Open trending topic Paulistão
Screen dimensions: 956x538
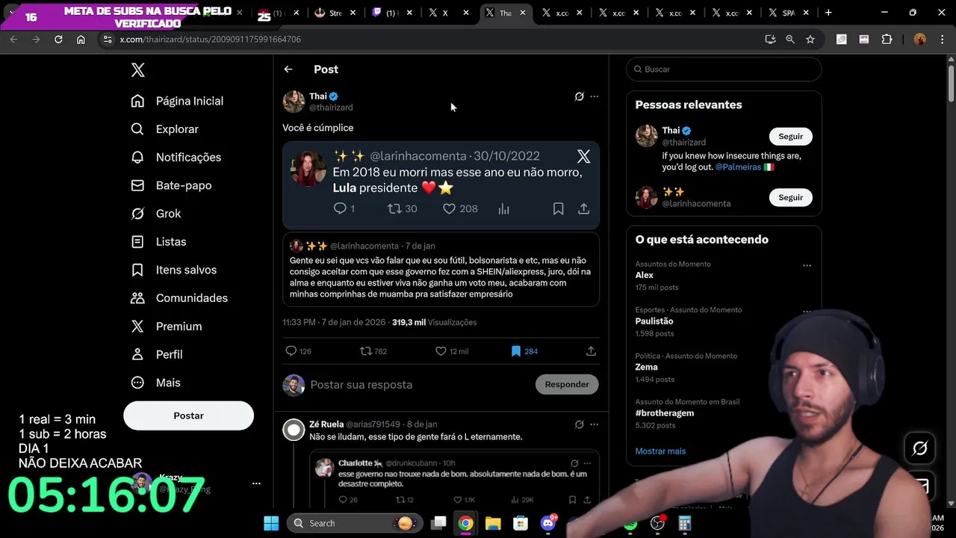tap(654, 321)
